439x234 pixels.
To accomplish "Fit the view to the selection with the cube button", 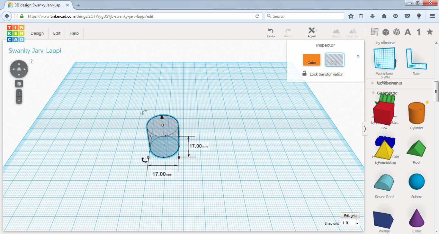I will click(x=19, y=84).
